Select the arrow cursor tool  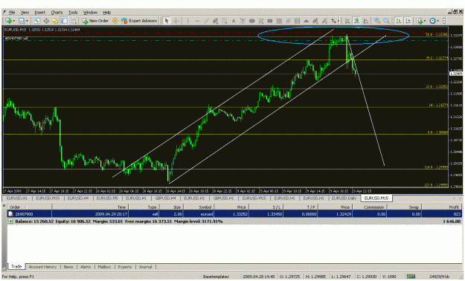click(x=167, y=21)
